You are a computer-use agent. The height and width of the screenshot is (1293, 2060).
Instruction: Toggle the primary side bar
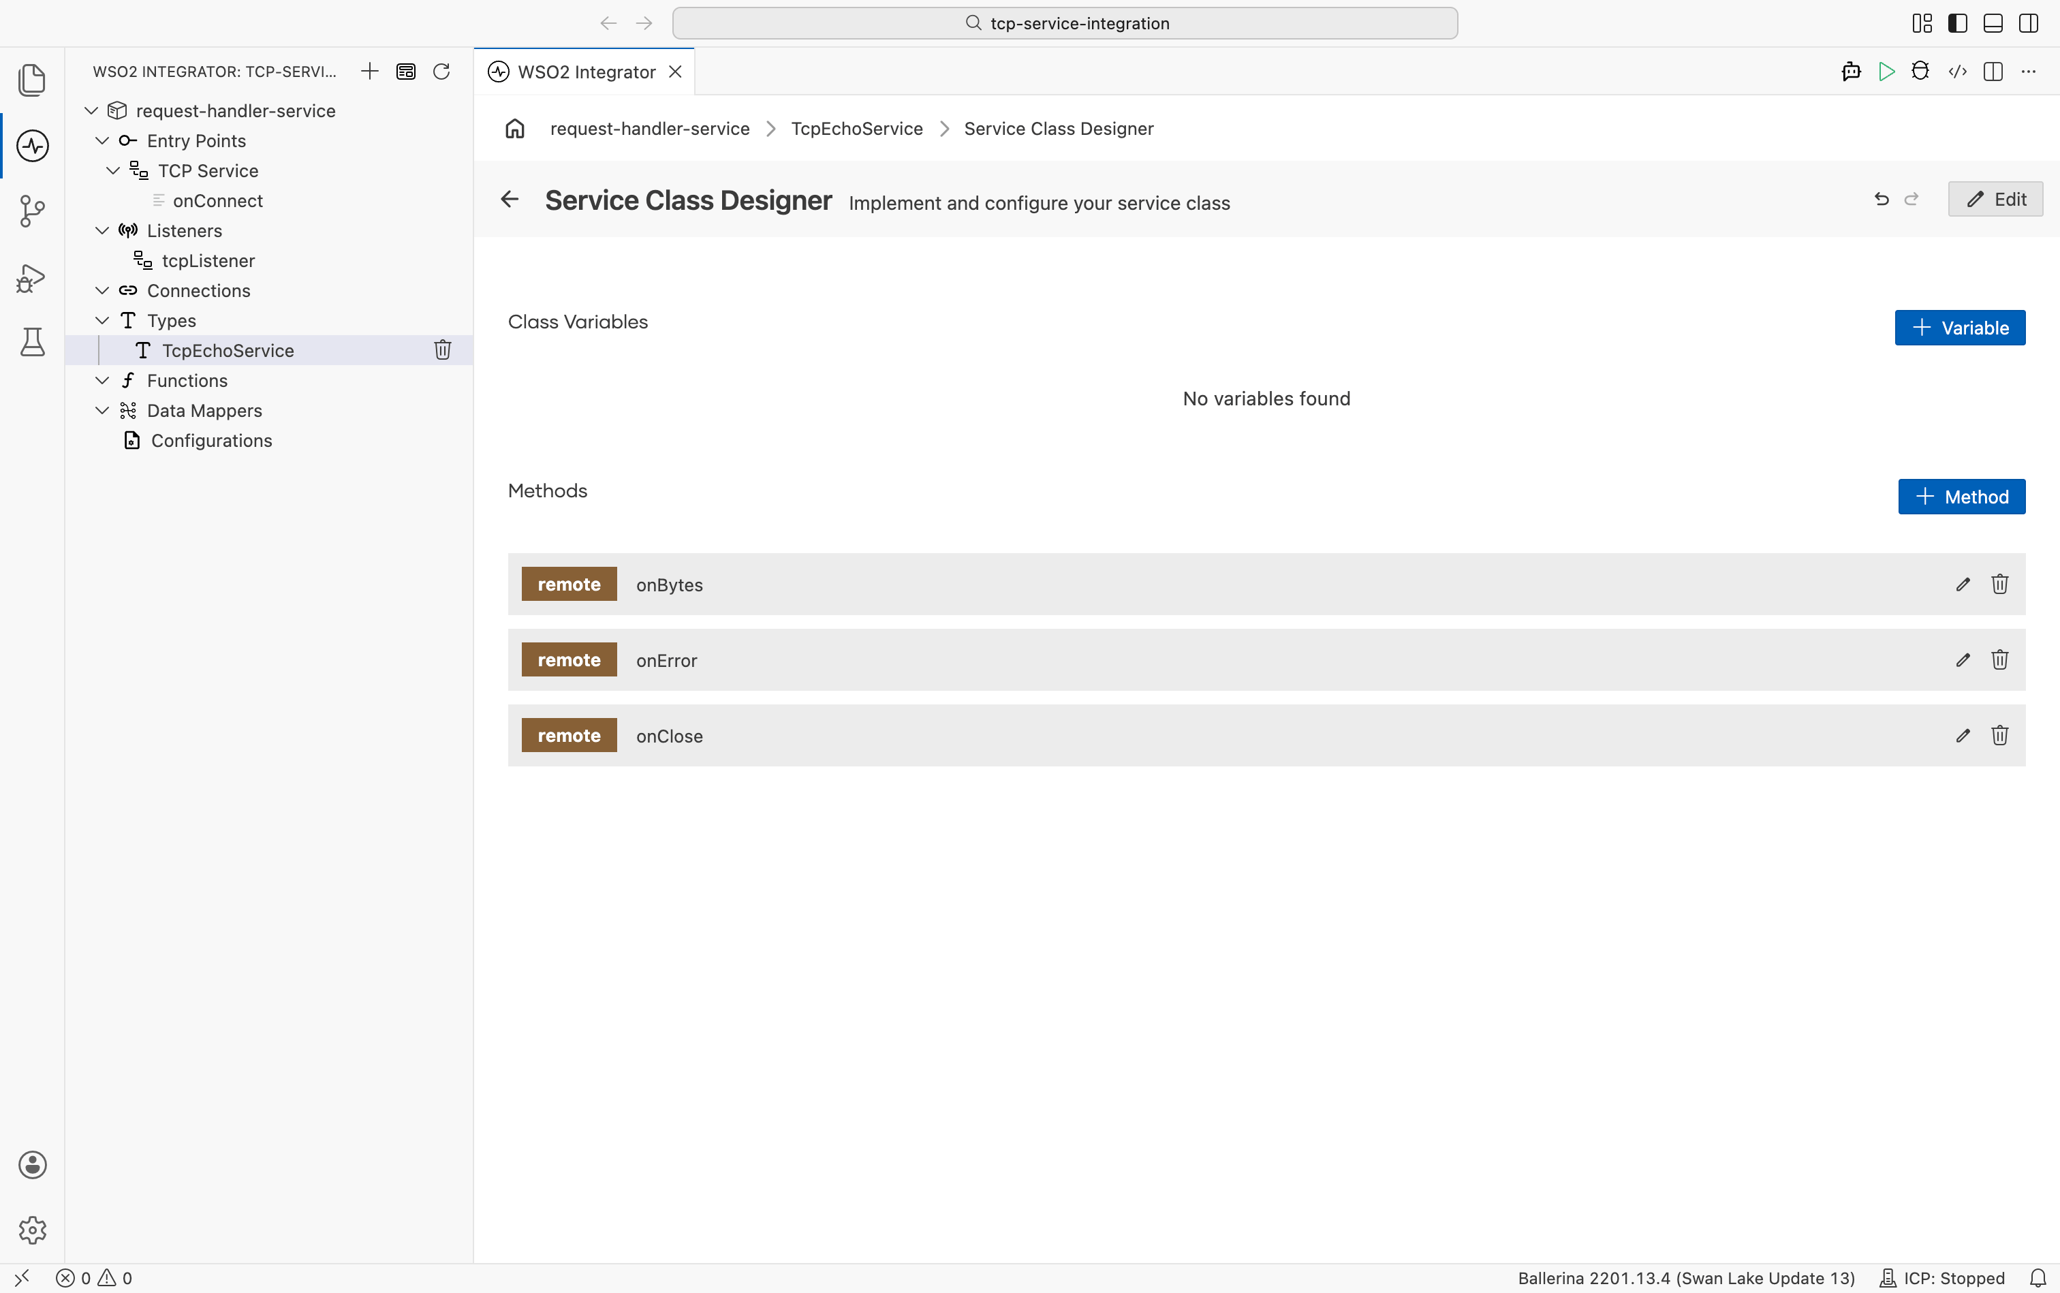tap(1957, 23)
